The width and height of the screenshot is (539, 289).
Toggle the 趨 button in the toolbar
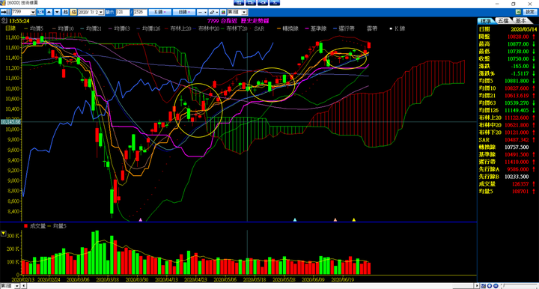(x=65, y=12)
